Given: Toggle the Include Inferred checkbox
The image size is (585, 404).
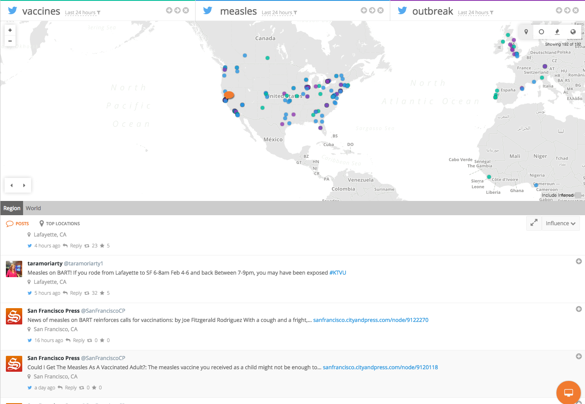Looking at the screenshot, I should click(x=578, y=195).
